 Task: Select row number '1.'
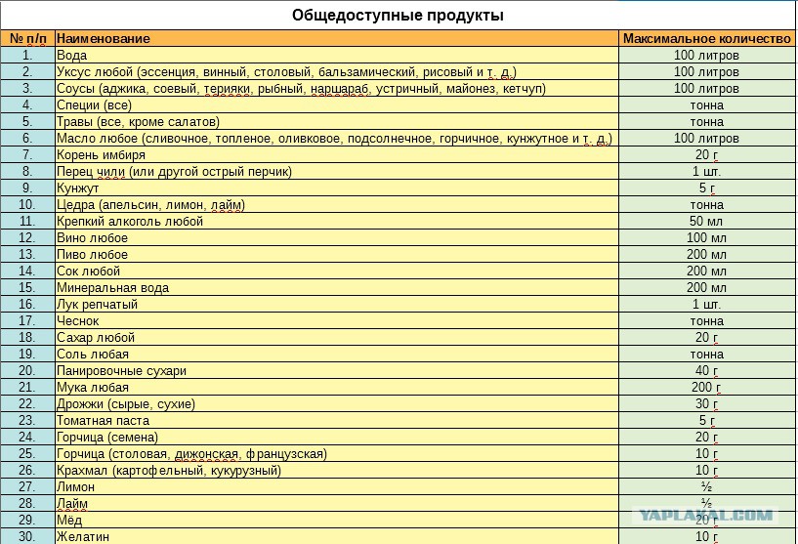pyautogui.click(x=27, y=55)
